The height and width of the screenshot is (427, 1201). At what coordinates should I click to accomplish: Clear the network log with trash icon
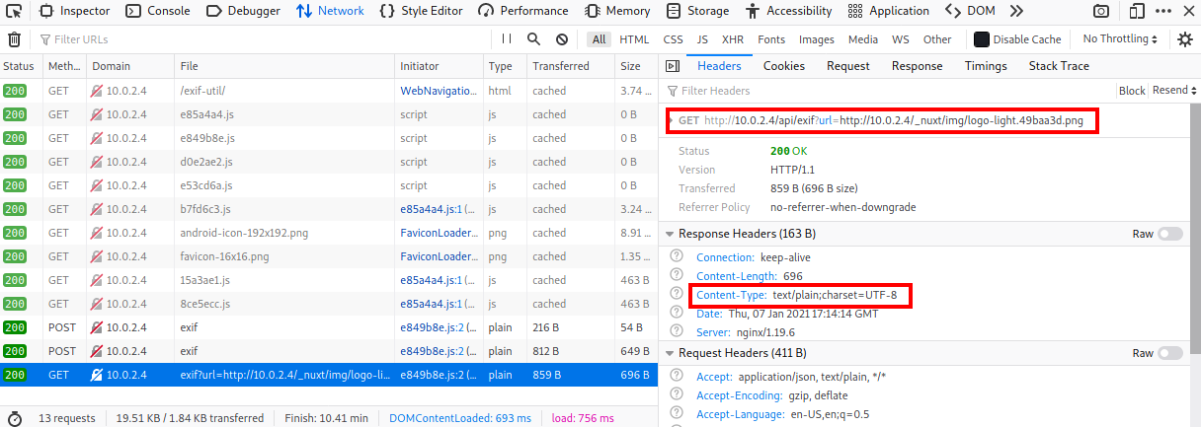14,39
